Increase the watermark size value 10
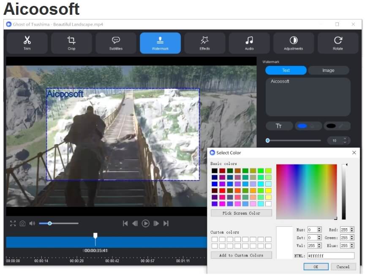 click(345, 139)
